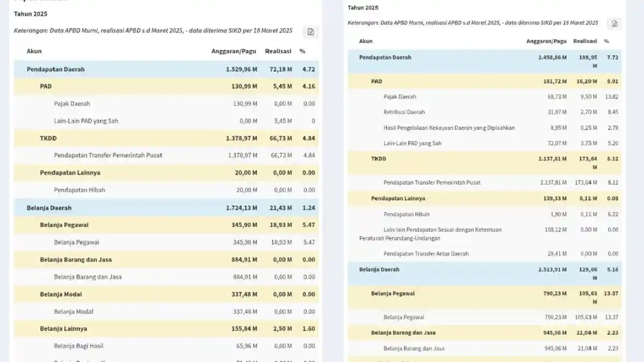
Task: Click the percentage '7.72' in right table
Action: pyautogui.click(x=612, y=57)
